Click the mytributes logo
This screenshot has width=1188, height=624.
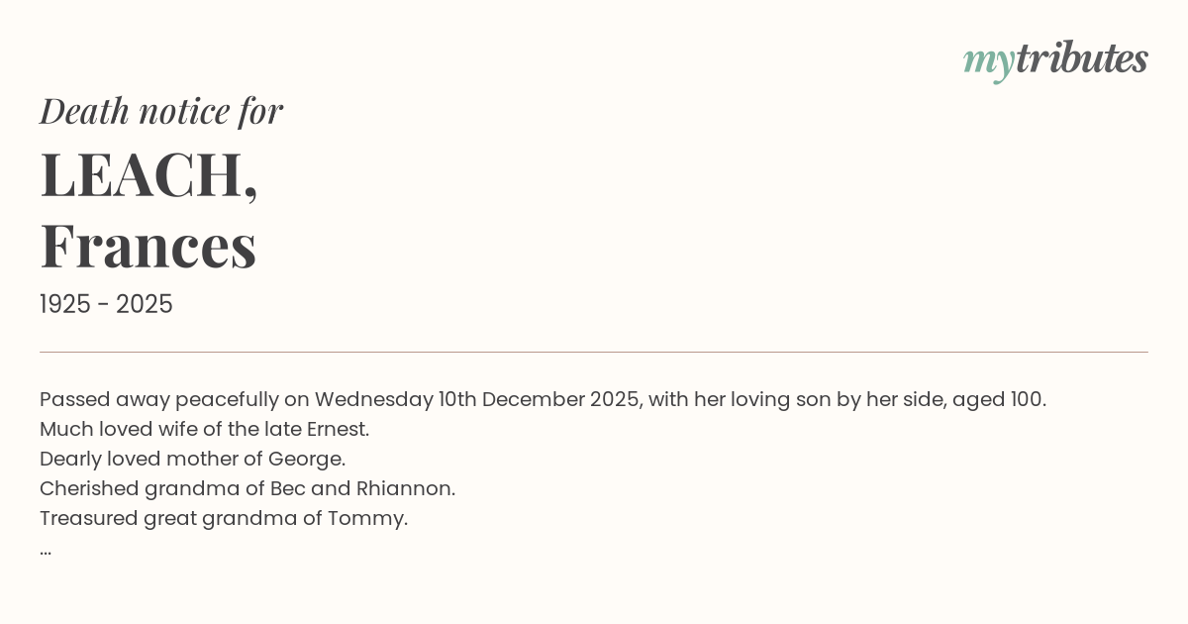tap(1054, 59)
